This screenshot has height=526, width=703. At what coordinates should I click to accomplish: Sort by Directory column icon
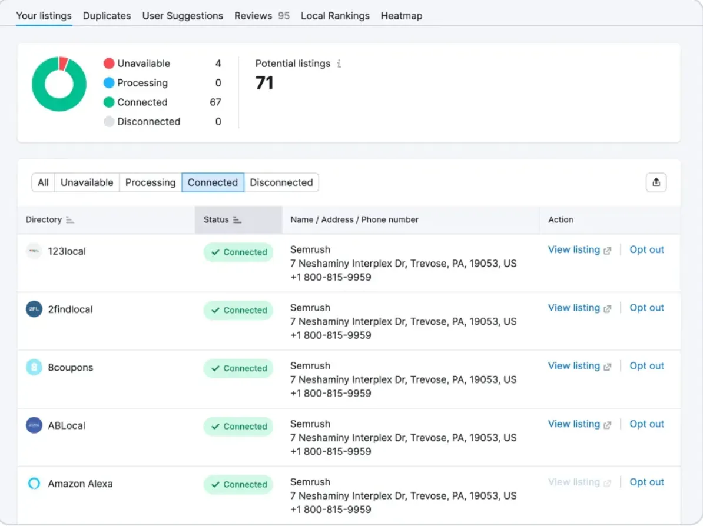pos(70,219)
